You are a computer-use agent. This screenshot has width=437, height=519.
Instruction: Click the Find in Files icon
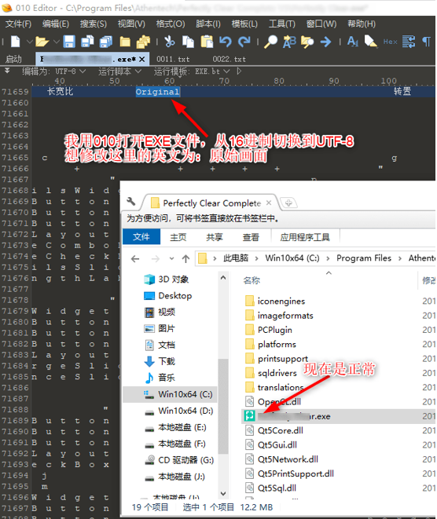pyautogui.click(x=307, y=42)
